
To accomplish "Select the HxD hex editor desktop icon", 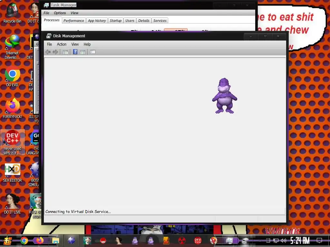I will (13, 173).
